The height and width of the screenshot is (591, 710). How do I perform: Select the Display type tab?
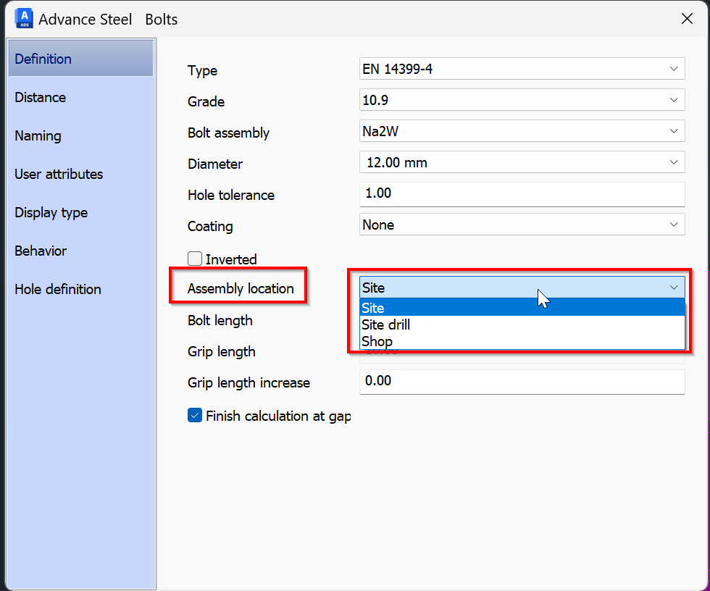(x=51, y=212)
